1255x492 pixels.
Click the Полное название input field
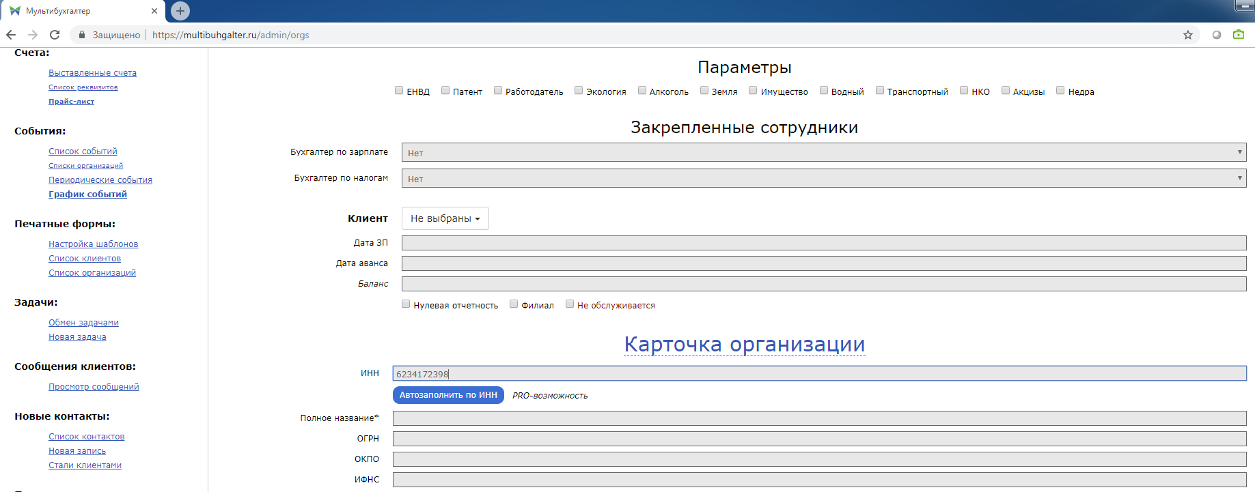pyautogui.click(x=819, y=418)
